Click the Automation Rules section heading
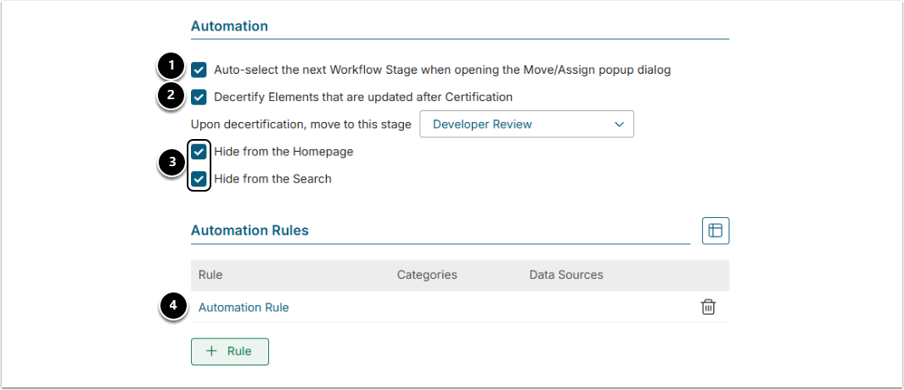Image resolution: width=904 pixels, height=390 pixels. pos(250,230)
